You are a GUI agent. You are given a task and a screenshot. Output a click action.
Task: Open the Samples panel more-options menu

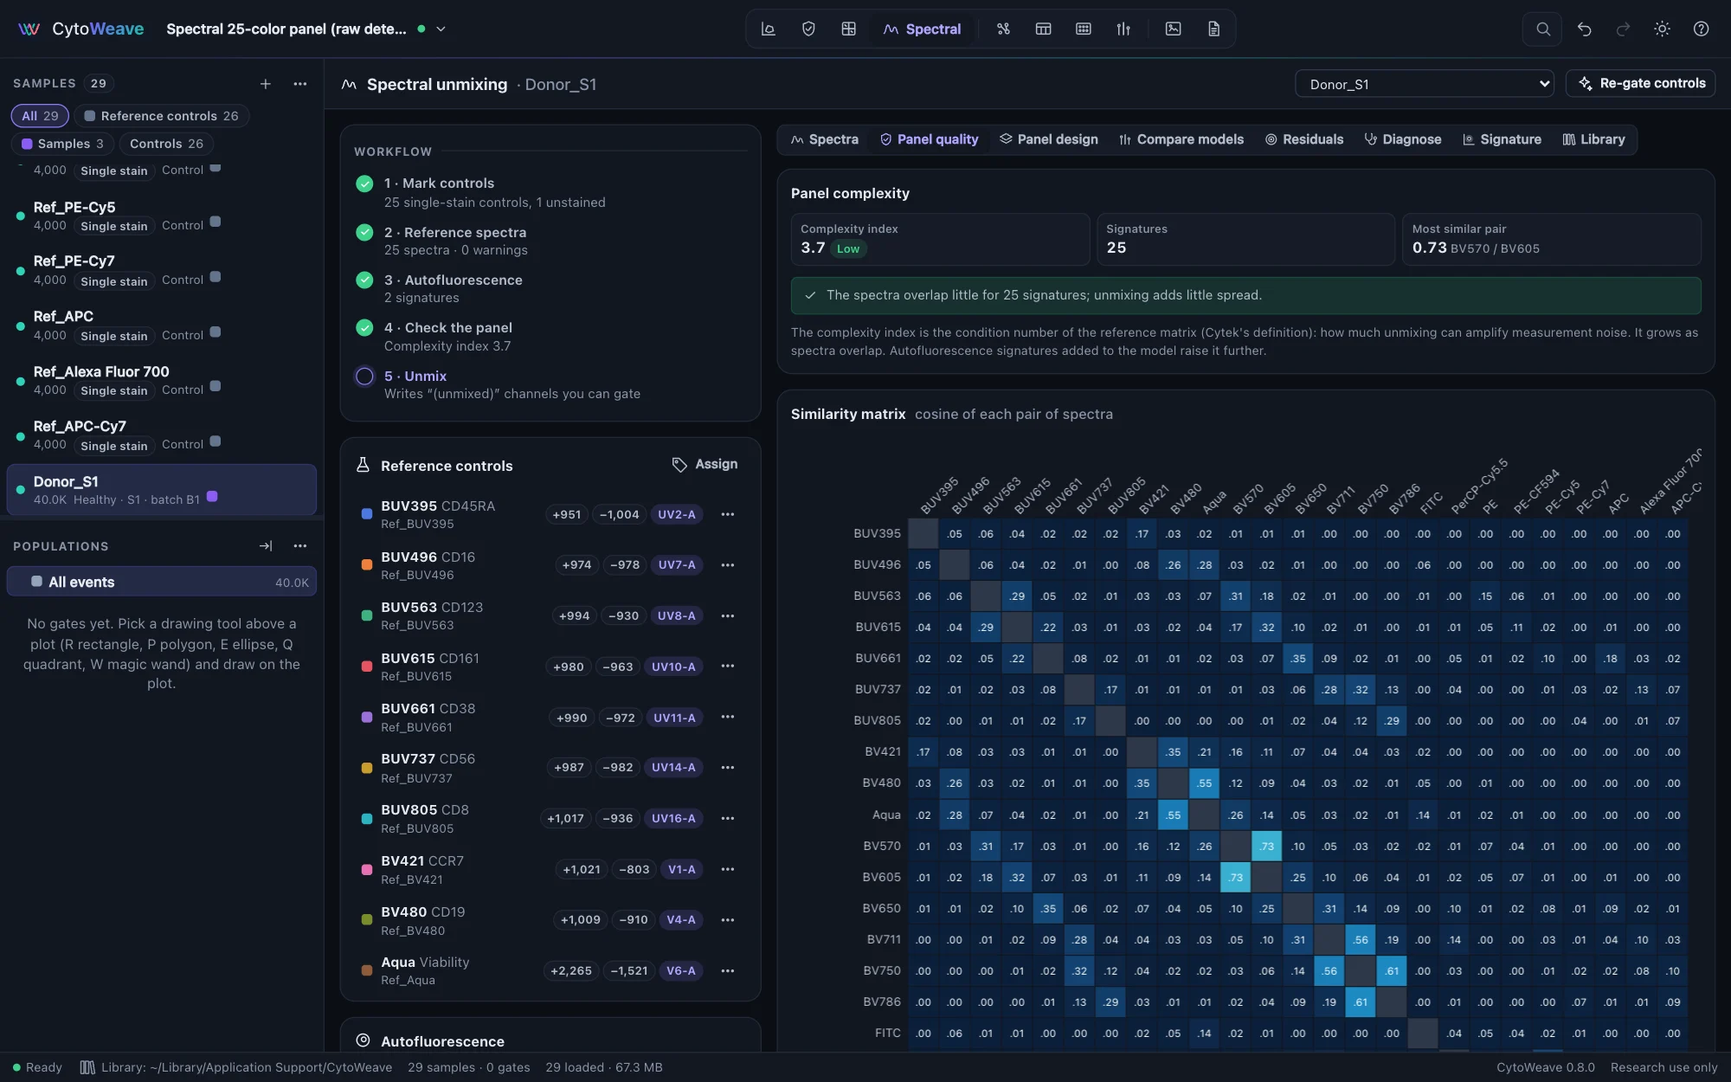coord(300,84)
